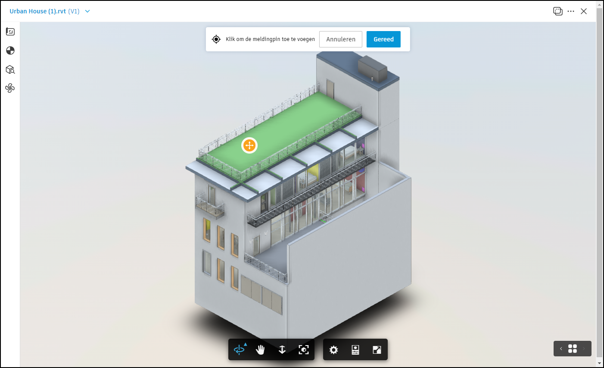The width and height of the screenshot is (604, 368).
Task: Open the Properties panel icon
Action: [x=355, y=350]
